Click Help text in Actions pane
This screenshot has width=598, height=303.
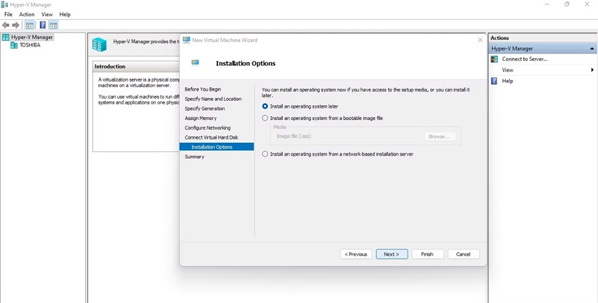coord(507,81)
